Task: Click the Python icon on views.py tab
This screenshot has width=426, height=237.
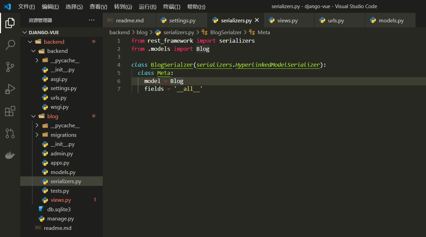Action: coord(272,20)
